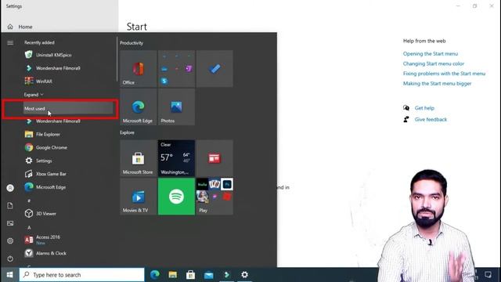
Task: Open the user account icon in Start sidebar
Action: (10, 188)
